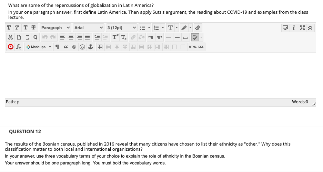Redo the last edit
The height and width of the screenshot is (172, 323).
[53, 37]
